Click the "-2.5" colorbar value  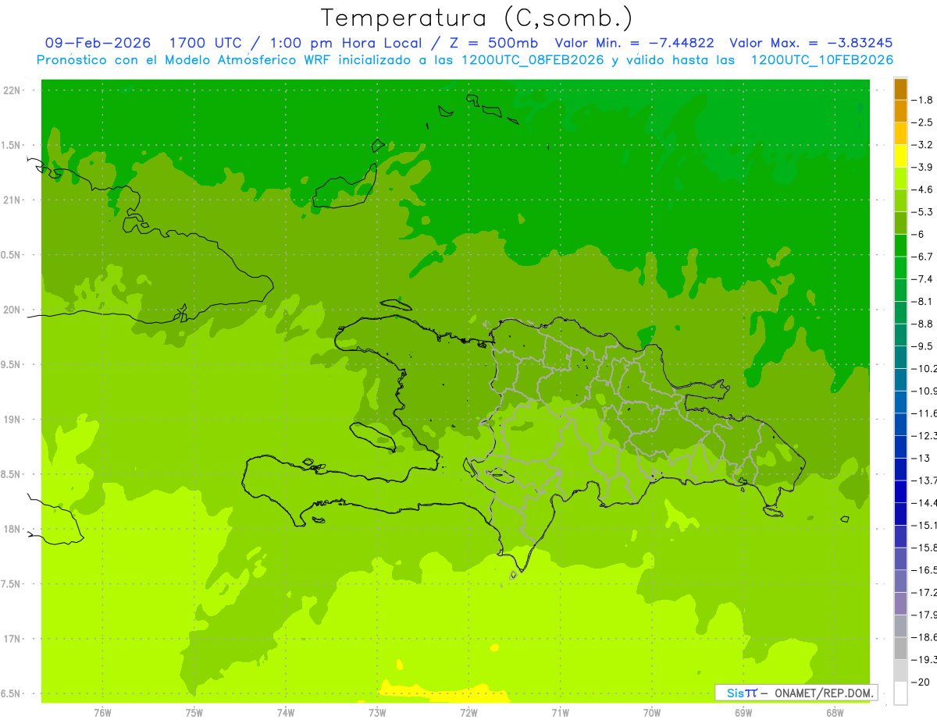pos(922,122)
